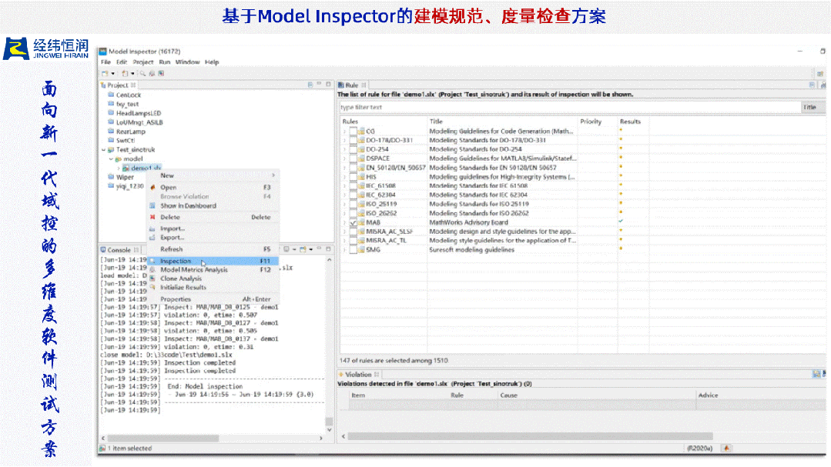Check the ISO_26262 rule checkbox
Viewport: 831px width, 467px height.
pyautogui.click(x=353, y=213)
